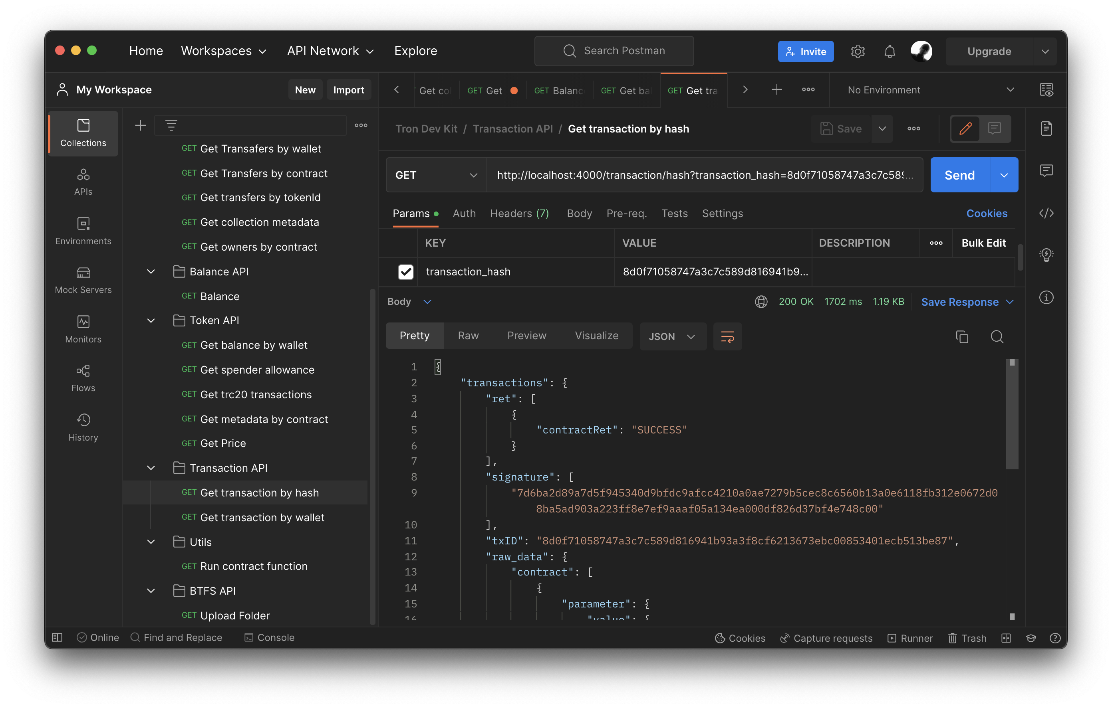Click the Send button
Viewport: 1112px width, 708px height.
point(959,175)
